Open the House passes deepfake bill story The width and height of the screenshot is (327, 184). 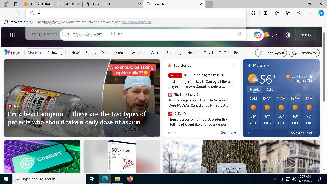pyautogui.click(x=198, y=122)
